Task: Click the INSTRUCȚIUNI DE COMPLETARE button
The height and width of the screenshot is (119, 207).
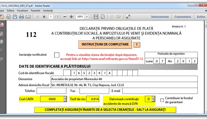Action: [105, 44]
